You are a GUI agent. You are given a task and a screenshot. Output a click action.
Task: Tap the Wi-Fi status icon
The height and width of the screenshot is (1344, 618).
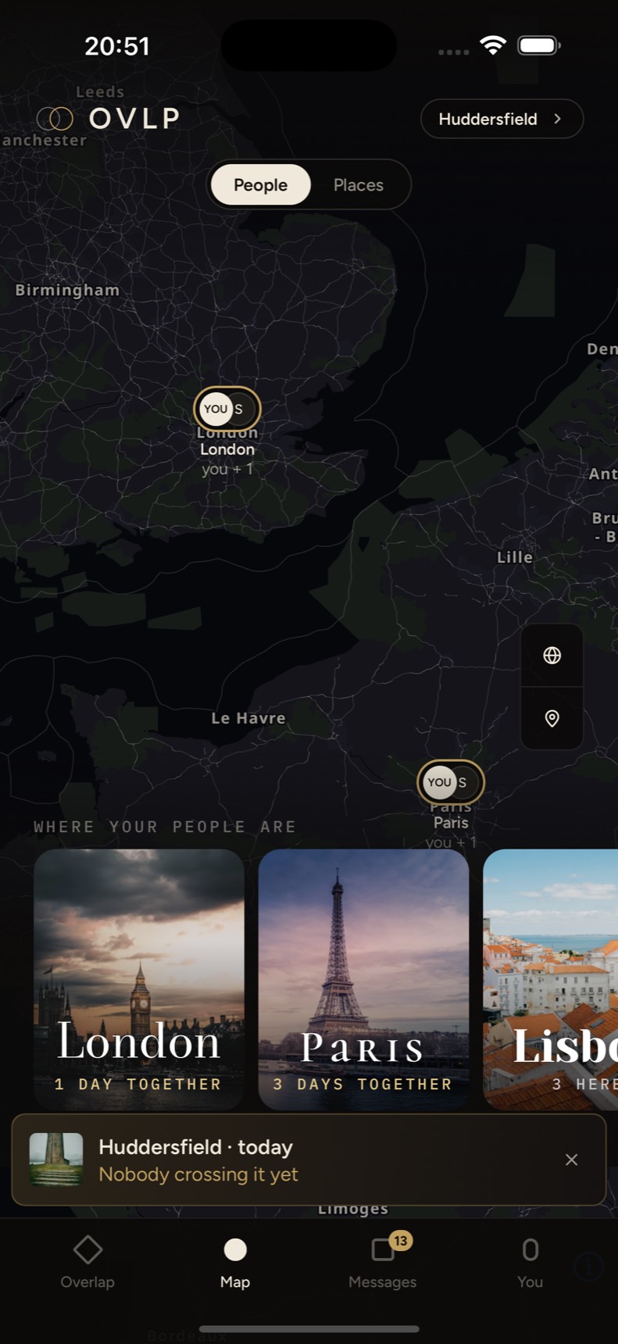pyautogui.click(x=493, y=45)
